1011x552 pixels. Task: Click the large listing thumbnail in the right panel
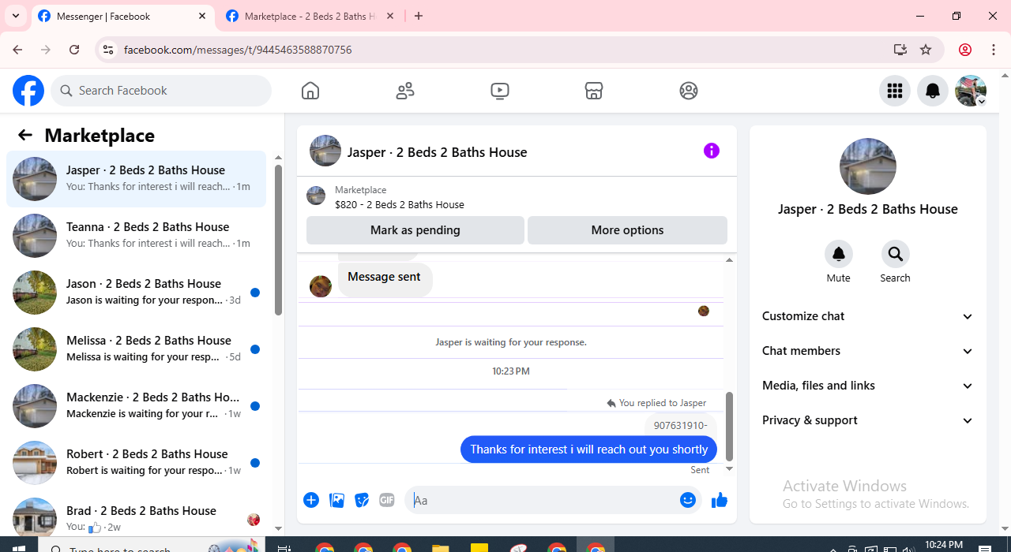pyautogui.click(x=868, y=166)
